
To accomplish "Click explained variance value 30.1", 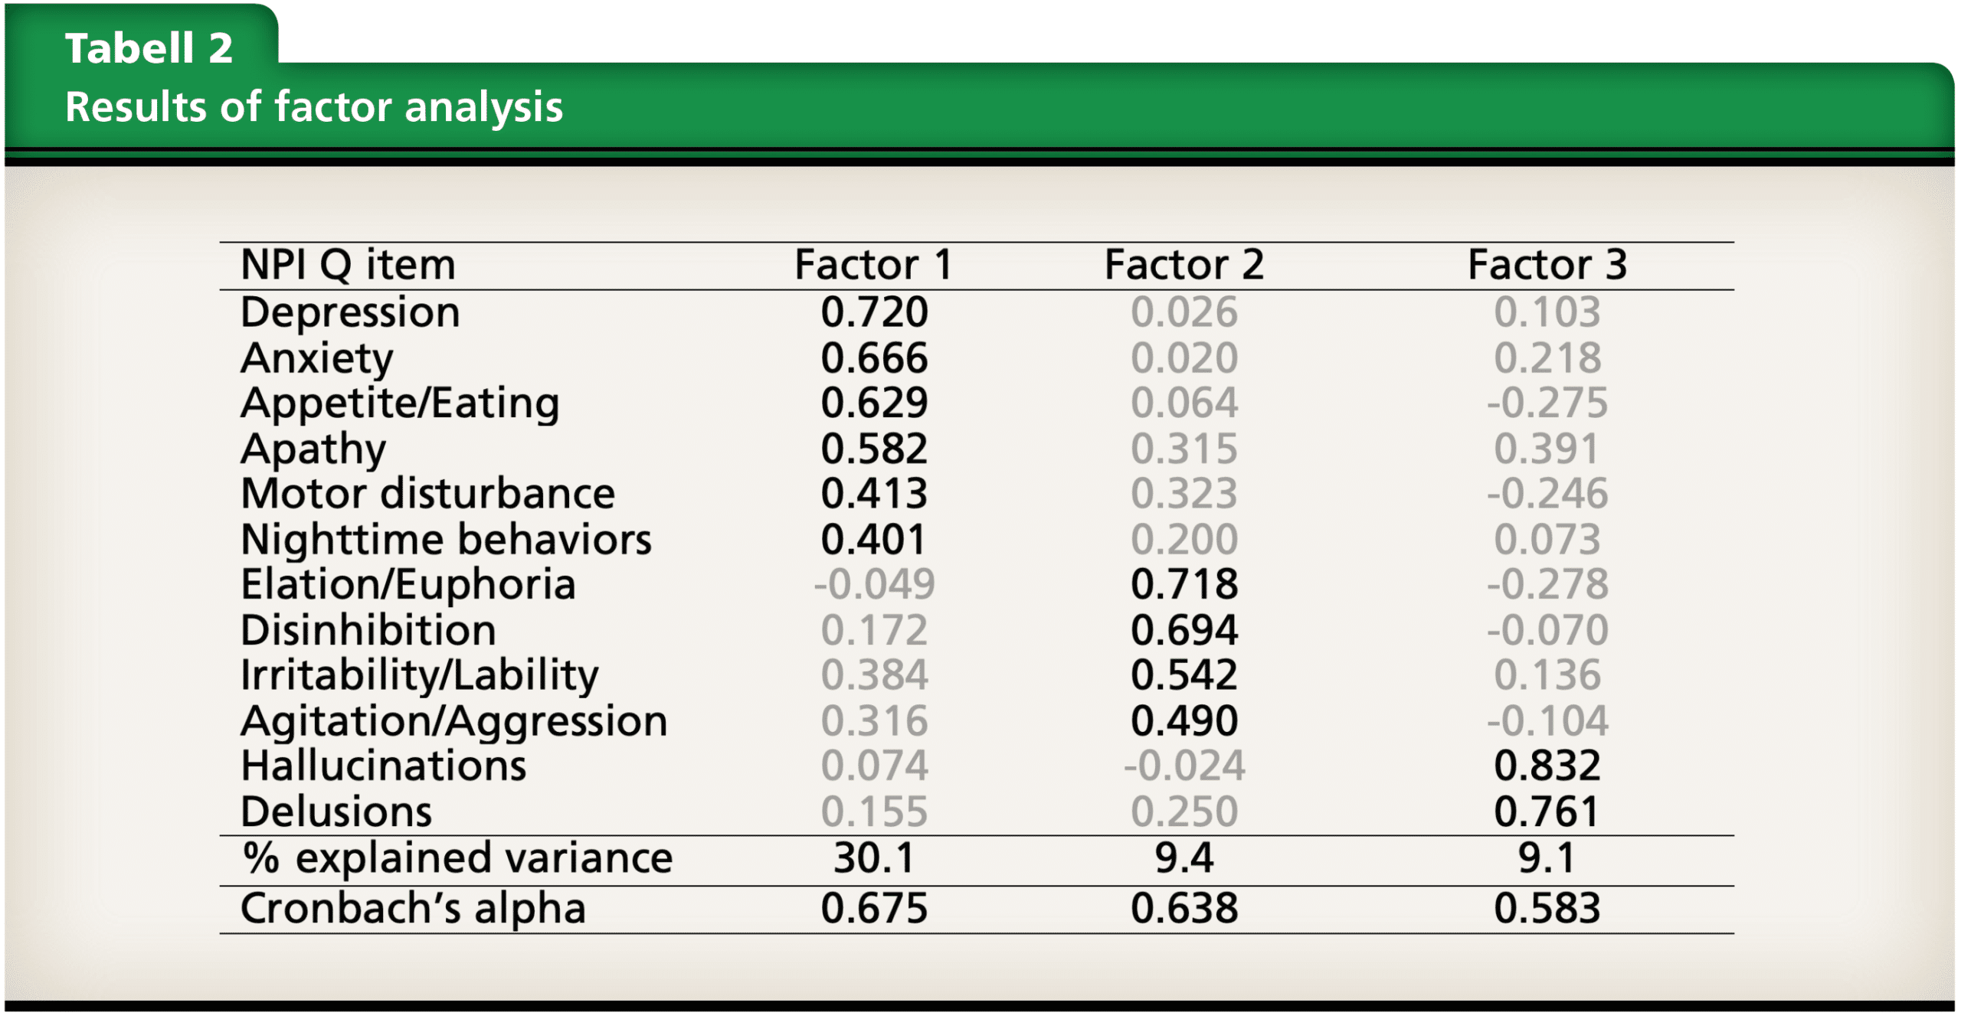I will click(x=873, y=857).
